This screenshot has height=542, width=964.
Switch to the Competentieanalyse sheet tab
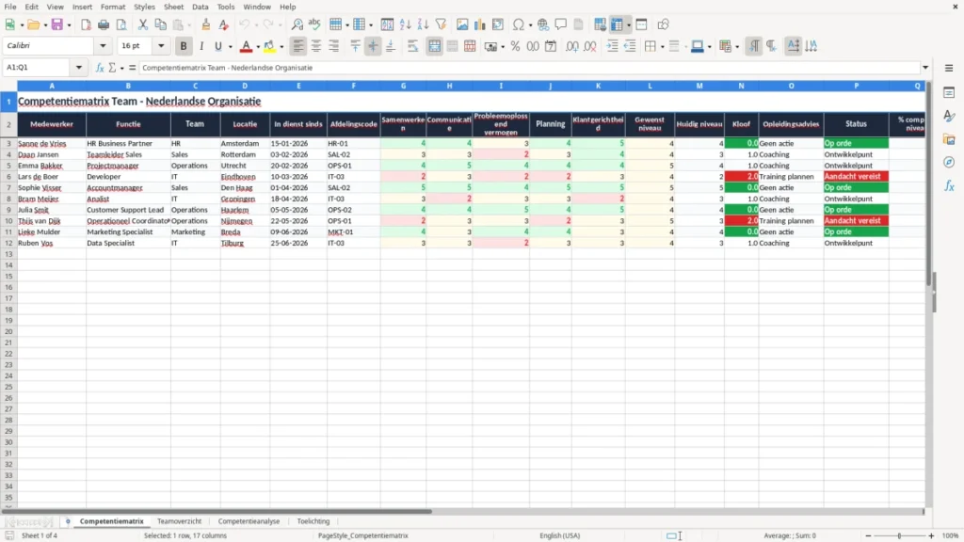[x=249, y=521]
